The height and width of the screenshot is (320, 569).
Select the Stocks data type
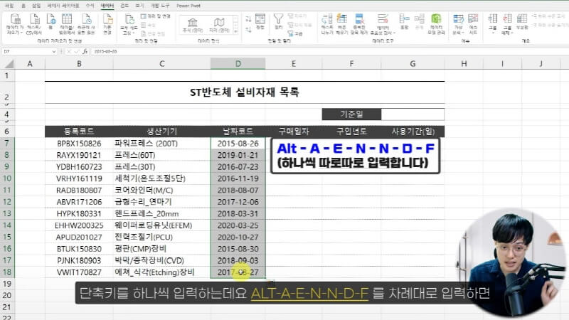193,26
